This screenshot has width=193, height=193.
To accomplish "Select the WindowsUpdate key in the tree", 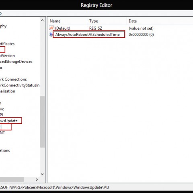I will point(9,121).
